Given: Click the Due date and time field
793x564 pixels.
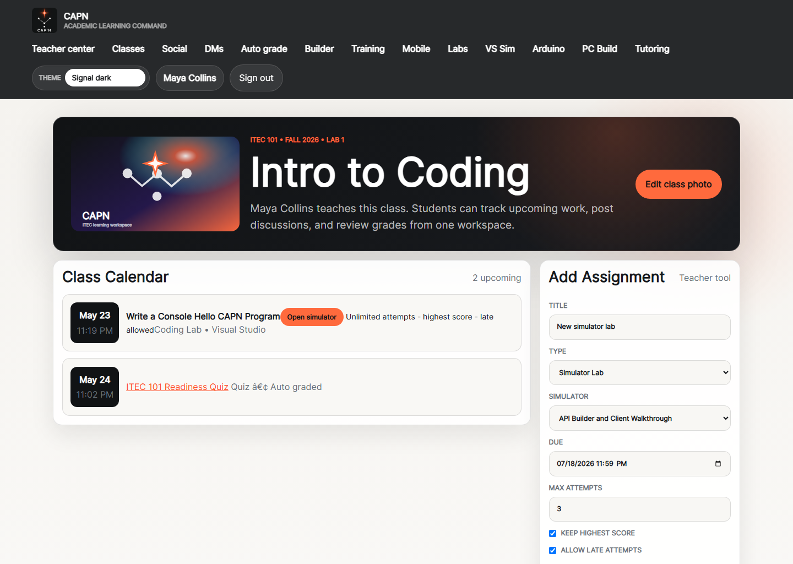Looking at the screenshot, I should [639, 464].
